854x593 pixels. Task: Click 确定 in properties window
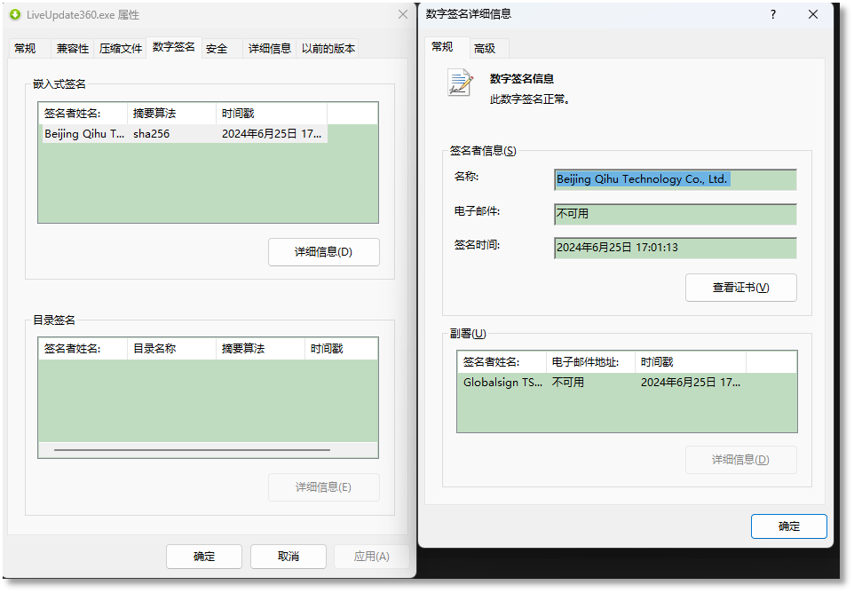coord(203,557)
